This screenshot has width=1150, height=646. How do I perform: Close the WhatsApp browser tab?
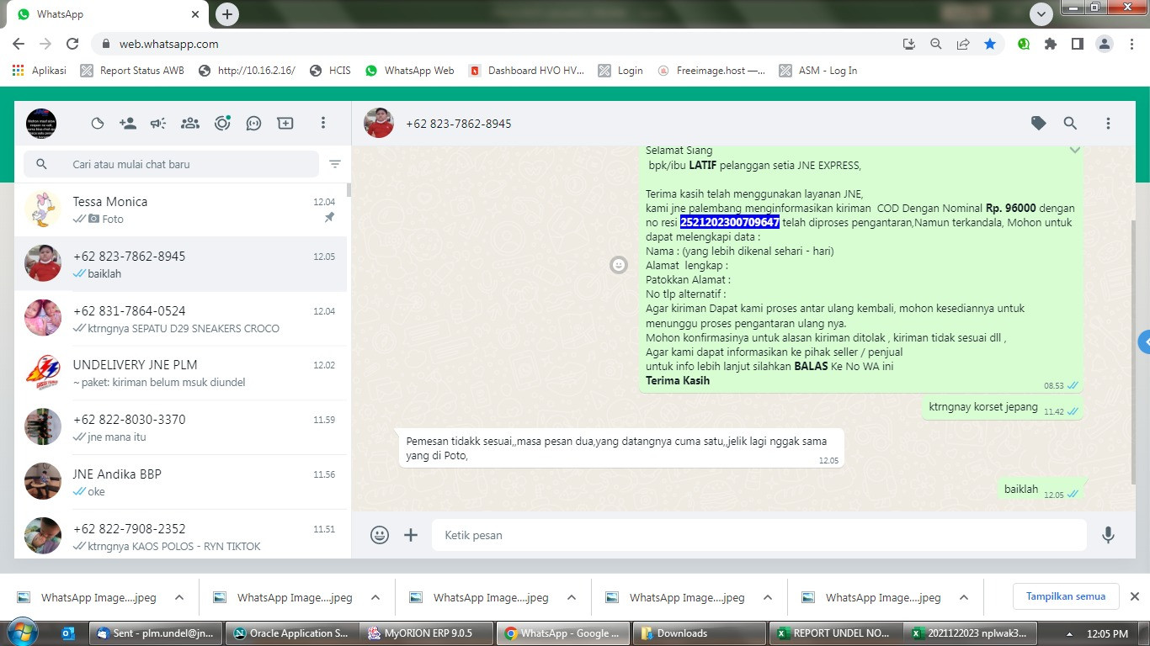tap(195, 14)
